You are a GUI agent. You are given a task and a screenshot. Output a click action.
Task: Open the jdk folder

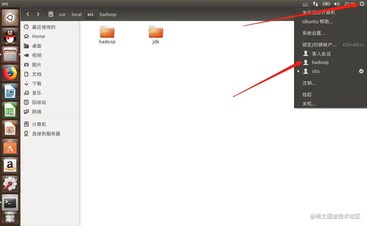pyautogui.click(x=156, y=35)
